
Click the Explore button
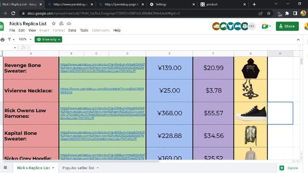point(289,168)
